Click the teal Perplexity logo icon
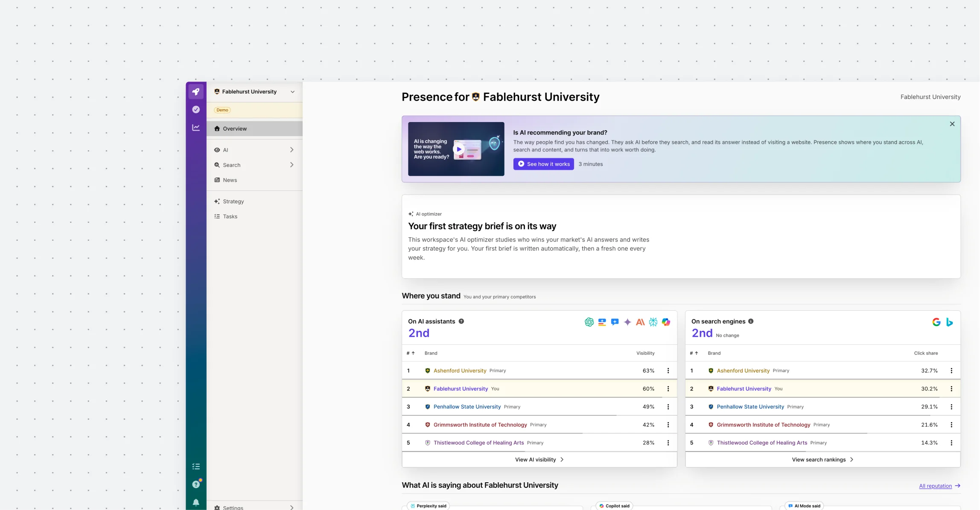Image resolution: width=980 pixels, height=510 pixels. (x=653, y=322)
